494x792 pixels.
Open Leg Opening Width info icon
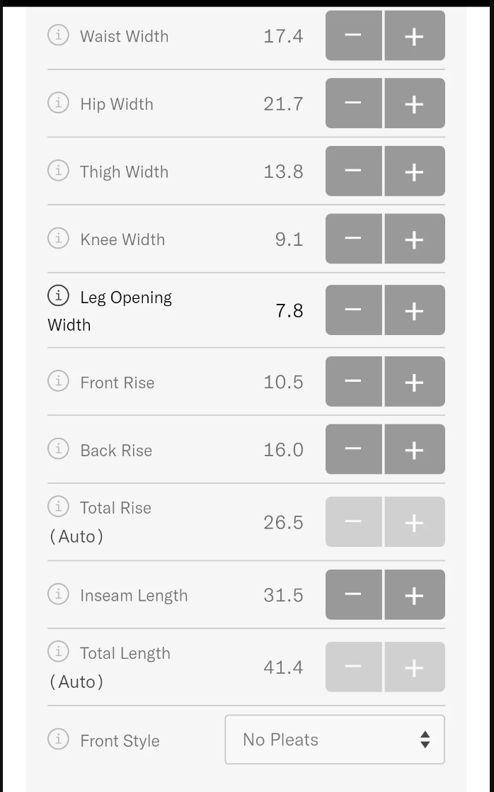coord(58,296)
